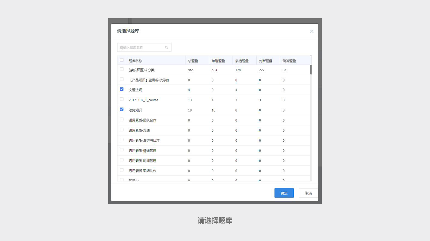
Task: Uncheck the 法务知识 checkbox
Action: pyautogui.click(x=122, y=109)
